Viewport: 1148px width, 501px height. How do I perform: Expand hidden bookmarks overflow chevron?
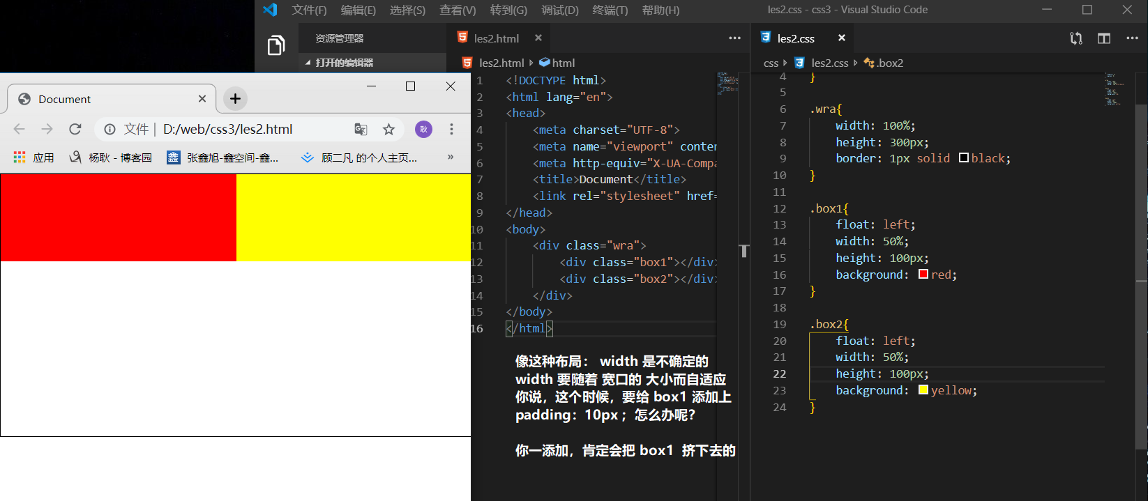[x=451, y=157]
